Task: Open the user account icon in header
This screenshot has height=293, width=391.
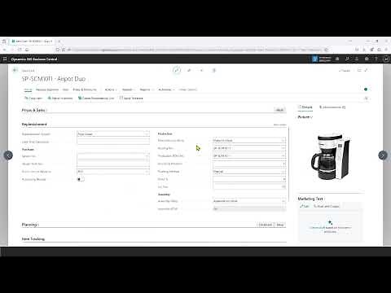Action: click(385, 59)
